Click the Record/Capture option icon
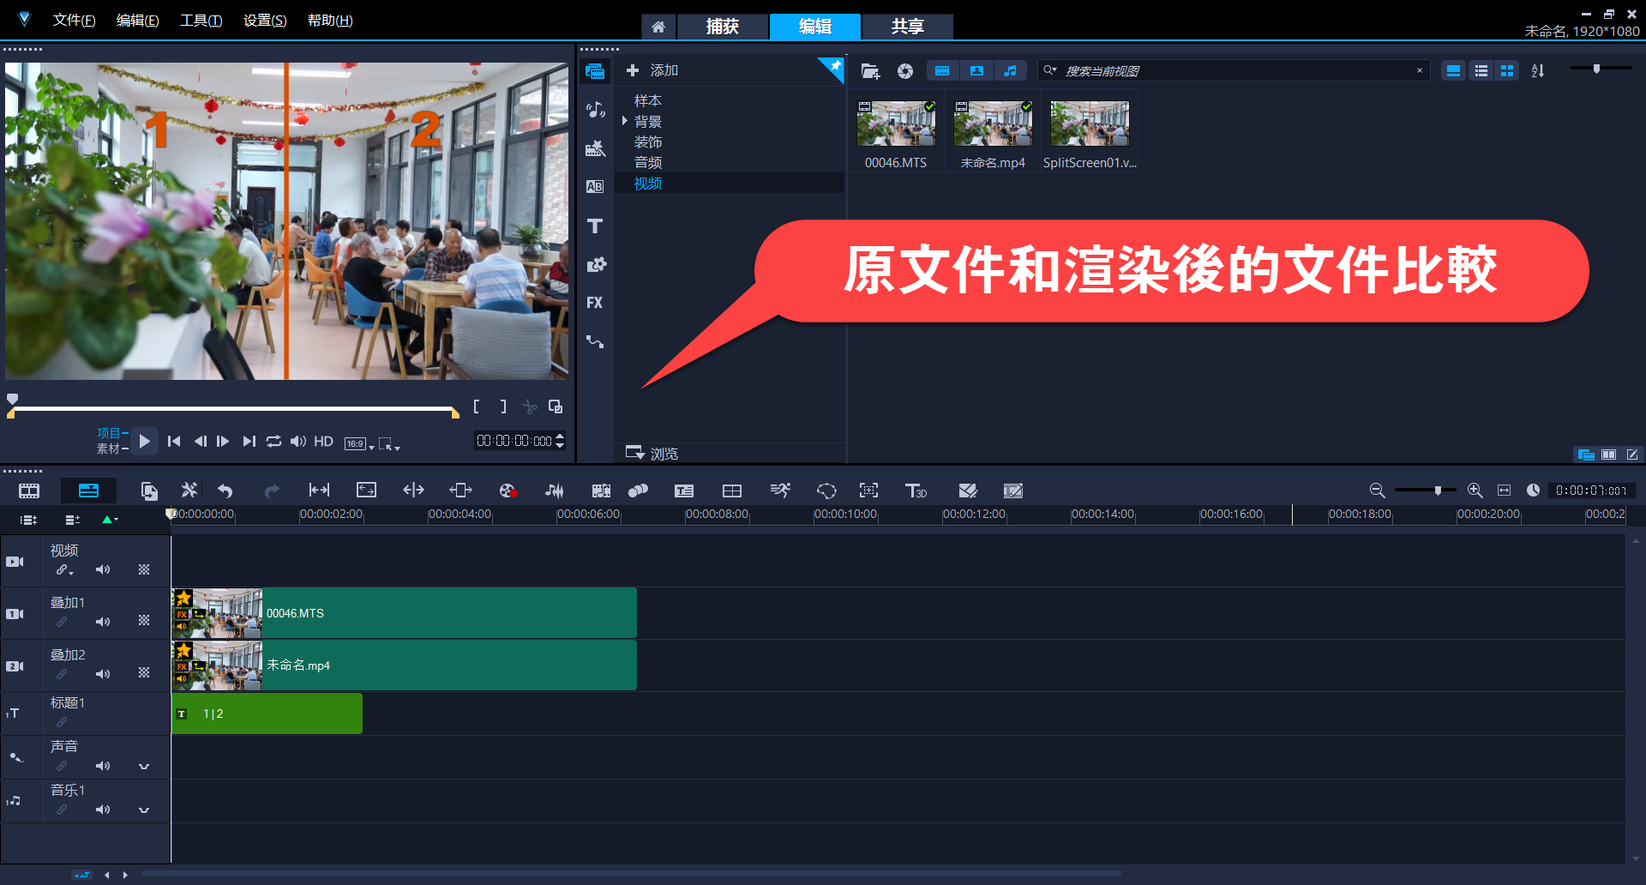 508,491
